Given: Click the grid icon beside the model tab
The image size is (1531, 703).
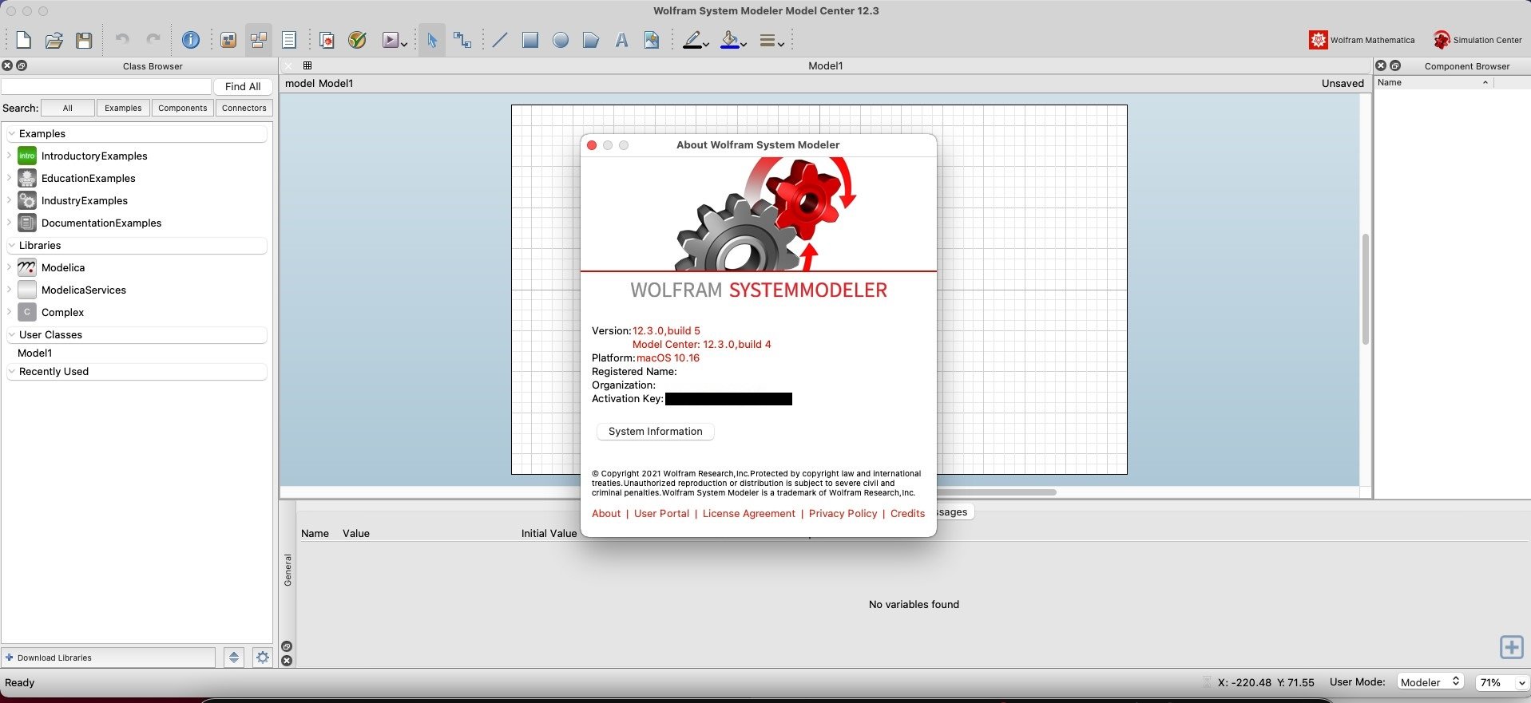Looking at the screenshot, I should [x=307, y=65].
